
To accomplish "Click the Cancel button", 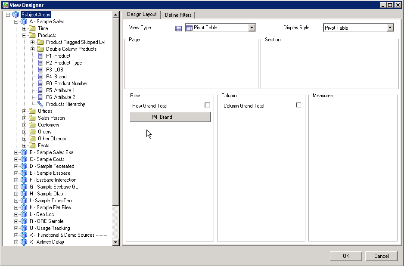I will pyautogui.click(x=381, y=256).
